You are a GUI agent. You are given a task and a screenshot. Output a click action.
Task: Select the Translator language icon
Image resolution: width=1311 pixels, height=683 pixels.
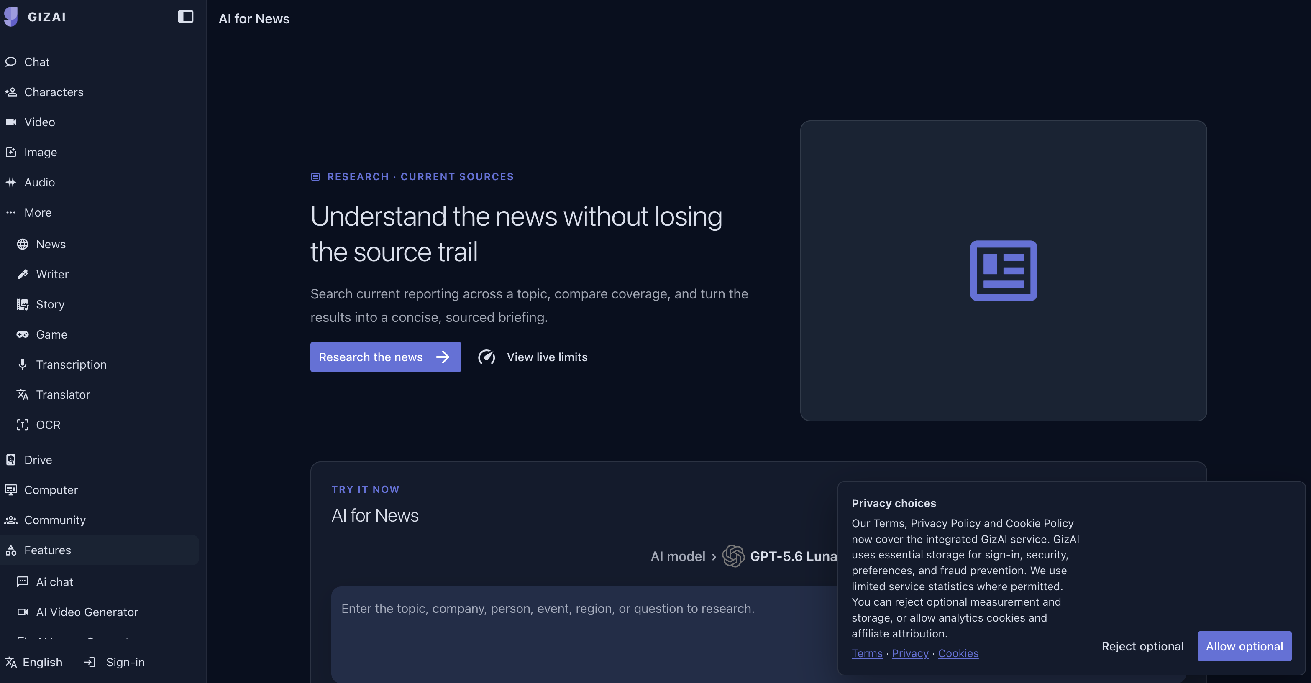click(x=23, y=395)
